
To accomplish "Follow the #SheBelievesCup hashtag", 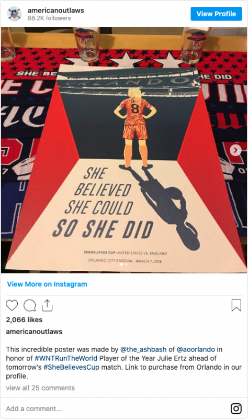I will (x=71, y=367).
